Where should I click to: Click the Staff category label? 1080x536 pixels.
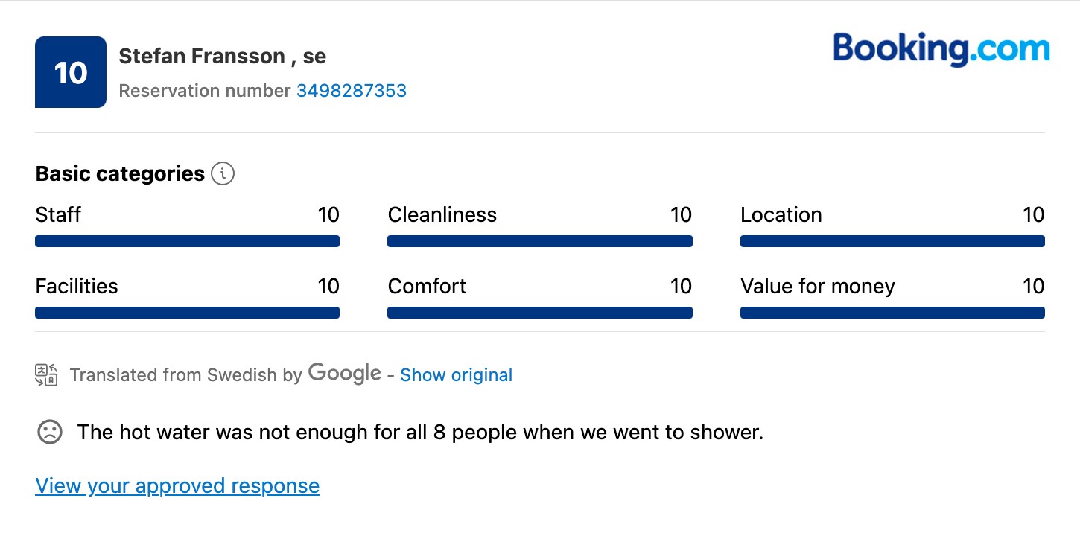[x=58, y=215]
